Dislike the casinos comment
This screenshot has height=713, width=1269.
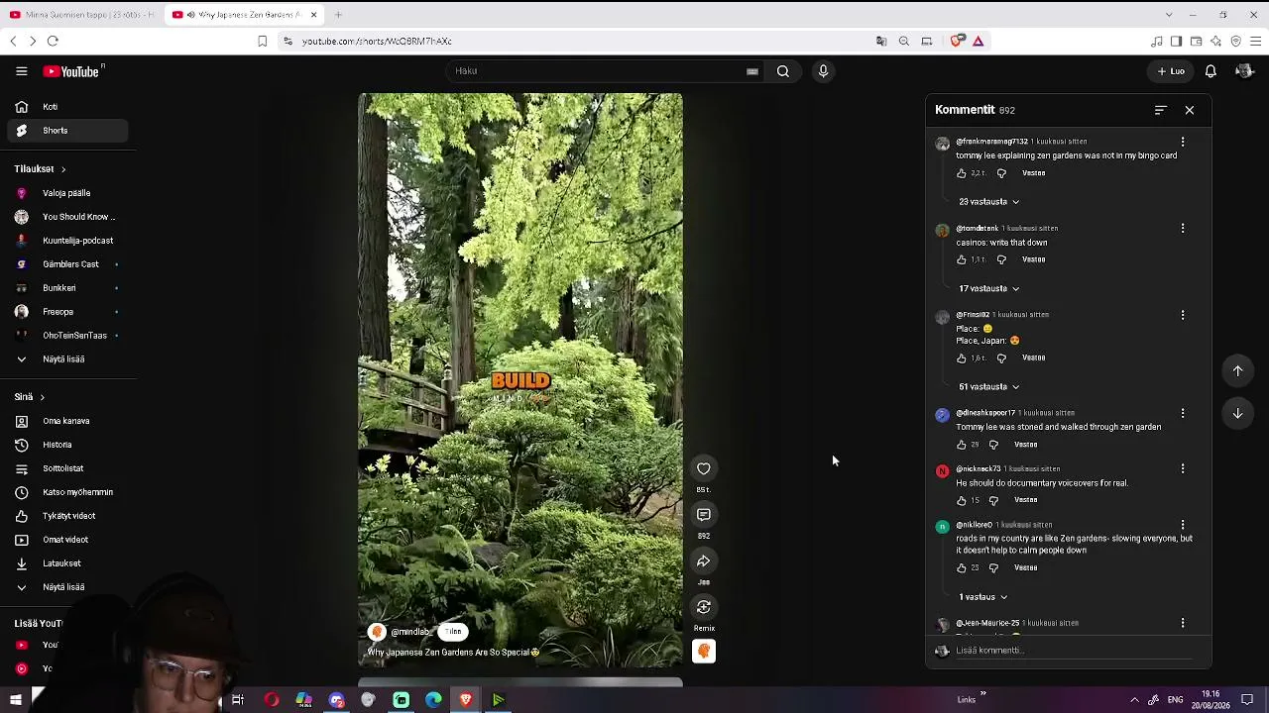(x=1001, y=259)
